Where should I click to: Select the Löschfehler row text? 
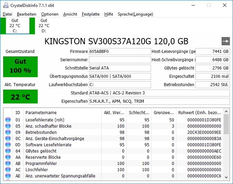37,169
